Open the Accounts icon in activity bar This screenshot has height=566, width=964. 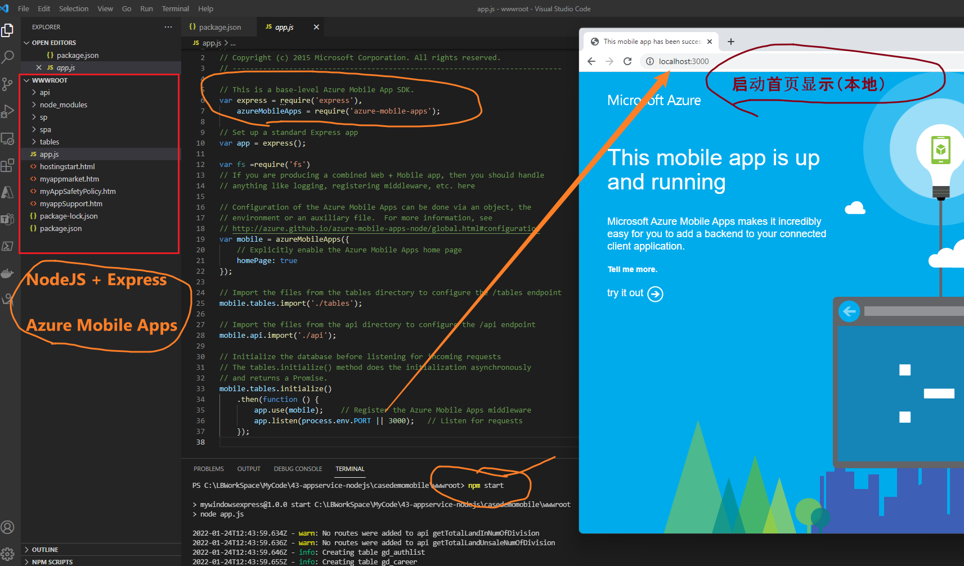point(8,527)
